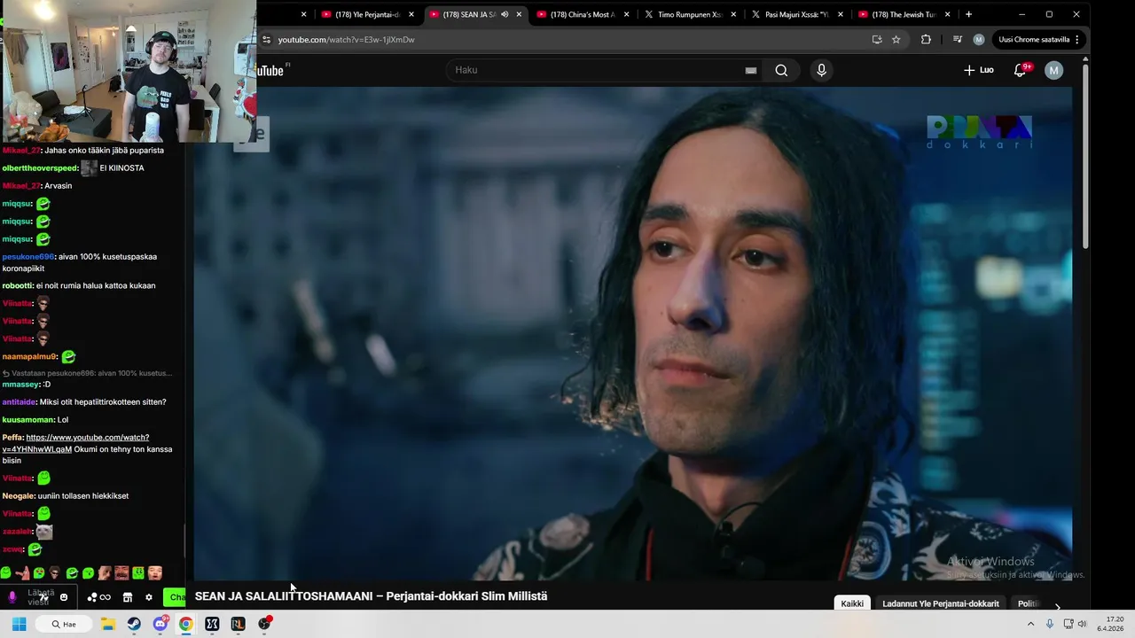Click the video title SEAN JA SALALIITTOSHAMAANI

click(371, 596)
